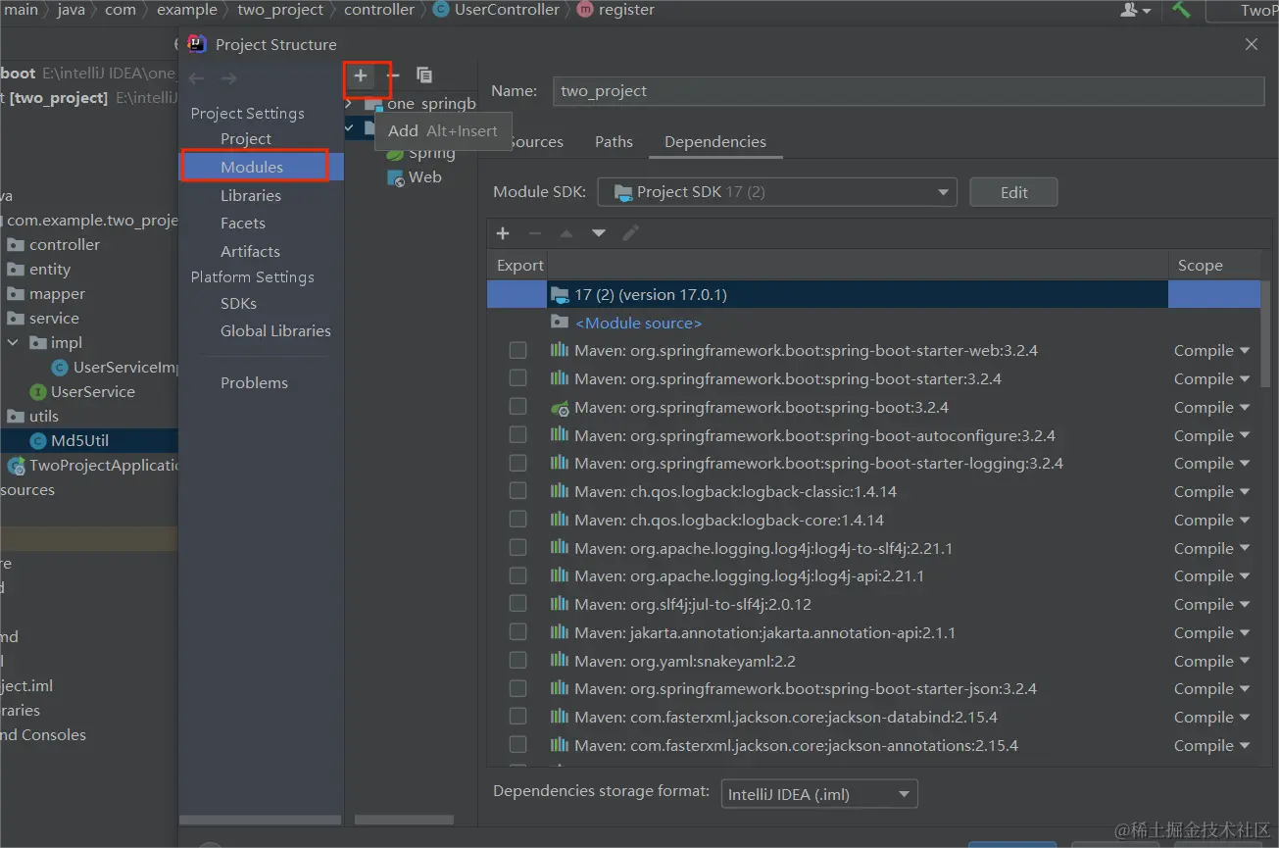Switch to the Paths tab
This screenshot has height=848, width=1279.
tap(614, 142)
